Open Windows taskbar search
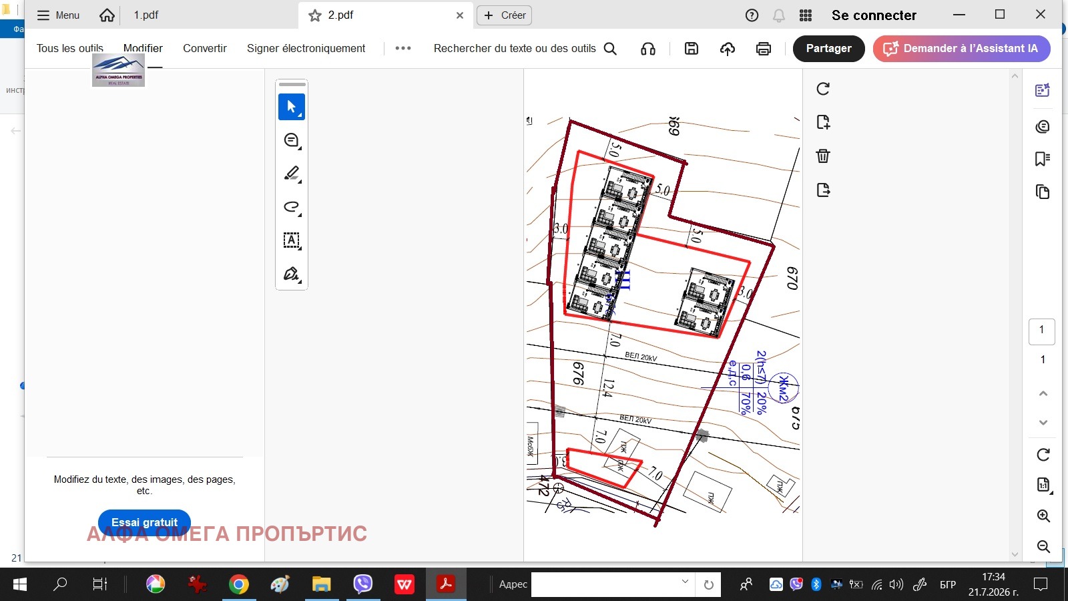This screenshot has height=601, width=1068. pos(60,584)
